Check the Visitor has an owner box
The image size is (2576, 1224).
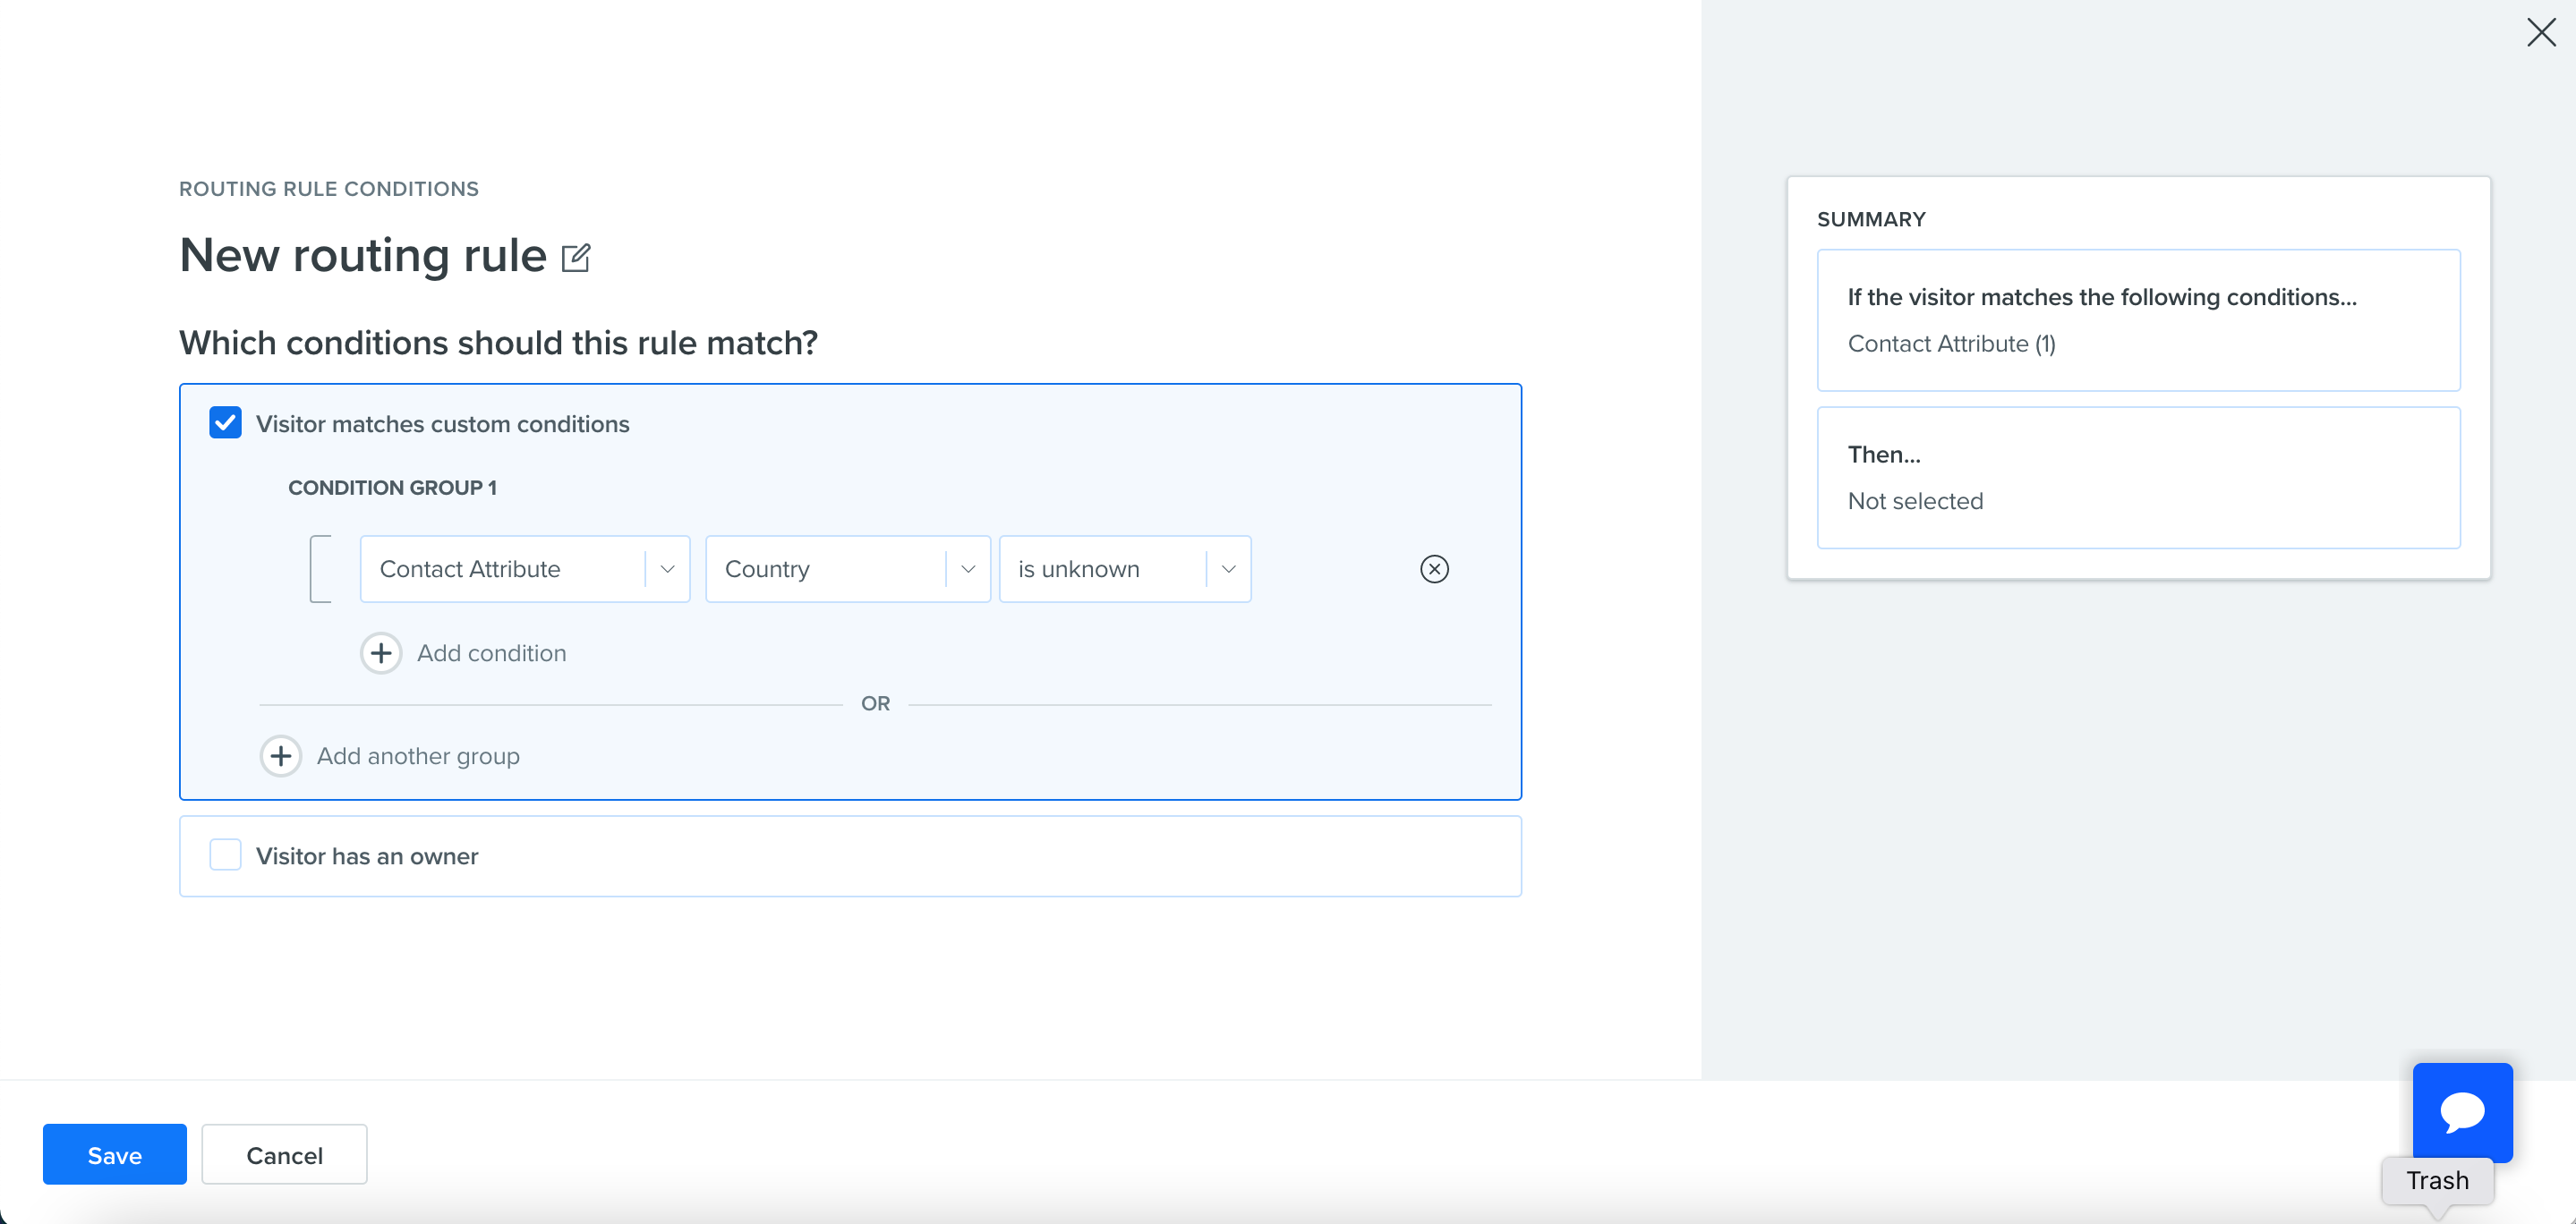[x=225, y=855]
